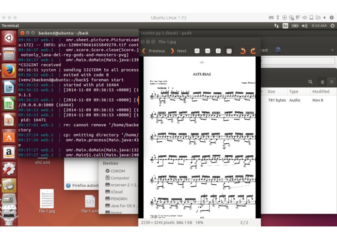The width and height of the screenshot is (337, 239).
Task: Click first CD/DVD icon in VM title bar
Action: coord(284,17)
